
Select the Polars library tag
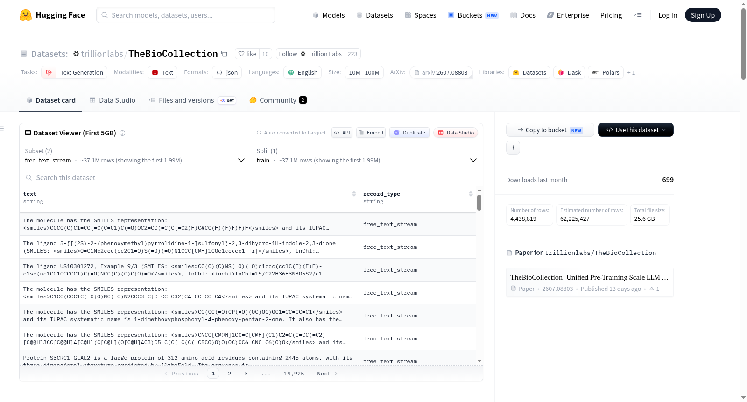coord(606,72)
